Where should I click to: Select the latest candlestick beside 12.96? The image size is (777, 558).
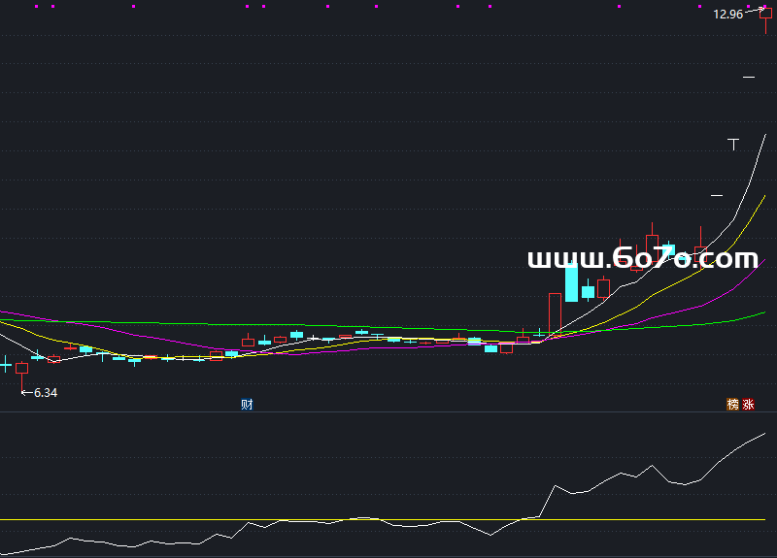point(765,19)
